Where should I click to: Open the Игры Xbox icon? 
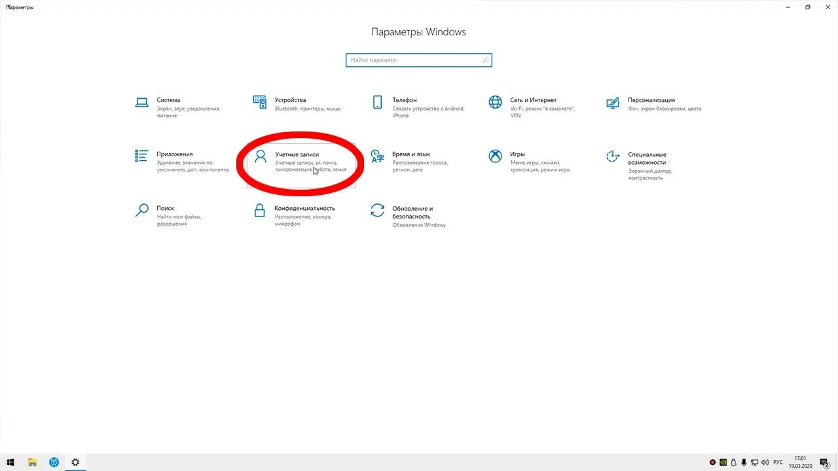[496, 156]
